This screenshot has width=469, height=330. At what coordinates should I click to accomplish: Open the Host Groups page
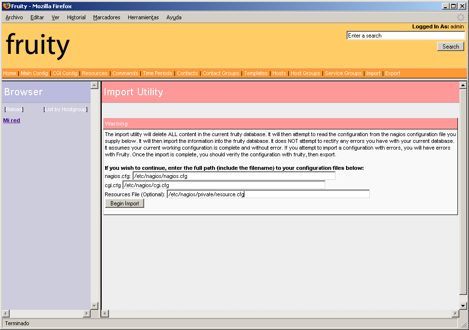[x=306, y=73]
